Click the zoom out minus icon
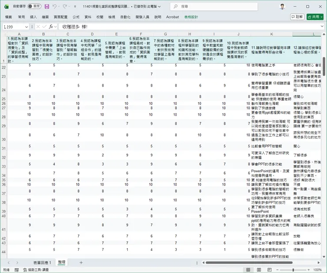Viewport: 327px width, 273px height. pyautogui.click(x=277, y=269)
